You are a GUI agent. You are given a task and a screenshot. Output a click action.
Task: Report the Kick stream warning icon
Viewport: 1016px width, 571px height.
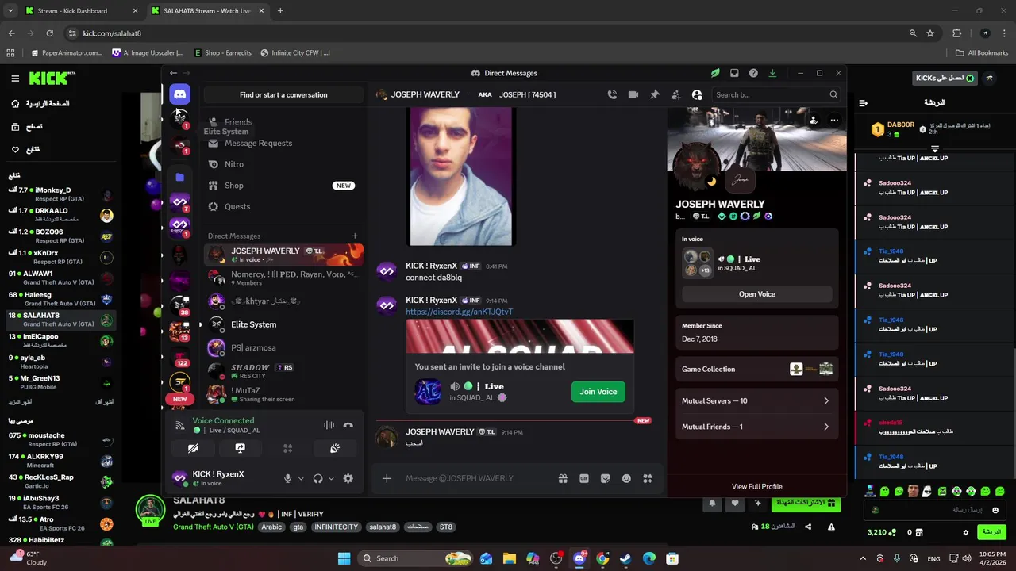tap(831, 527)
